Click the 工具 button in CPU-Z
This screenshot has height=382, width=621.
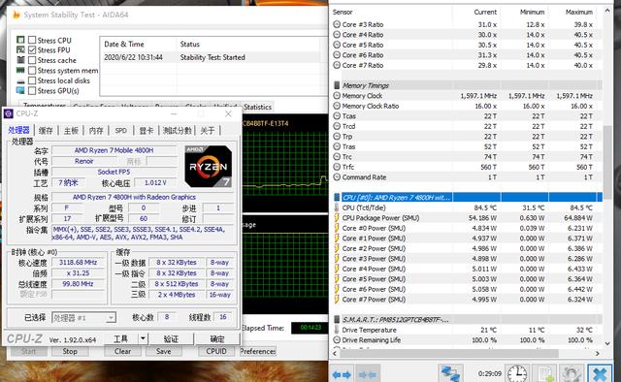click(120, 338)
